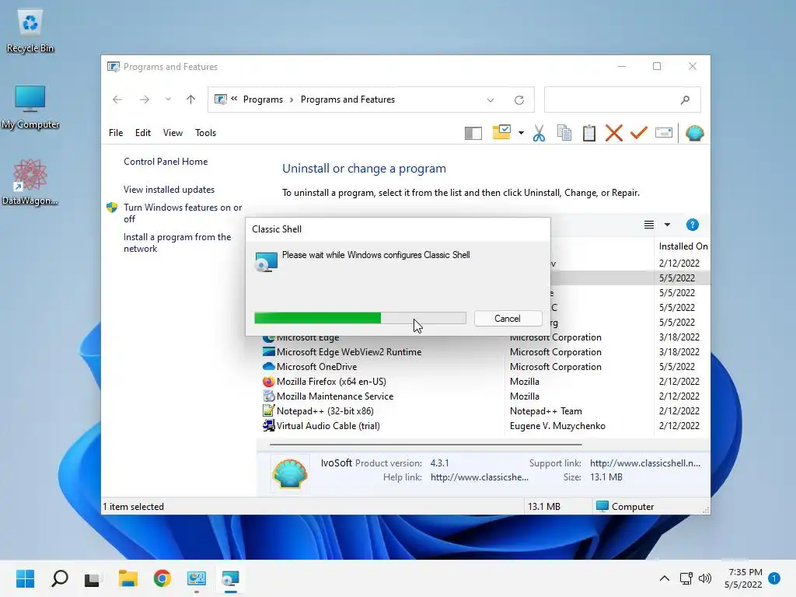Click Computer in the status bar

point(625,507)
